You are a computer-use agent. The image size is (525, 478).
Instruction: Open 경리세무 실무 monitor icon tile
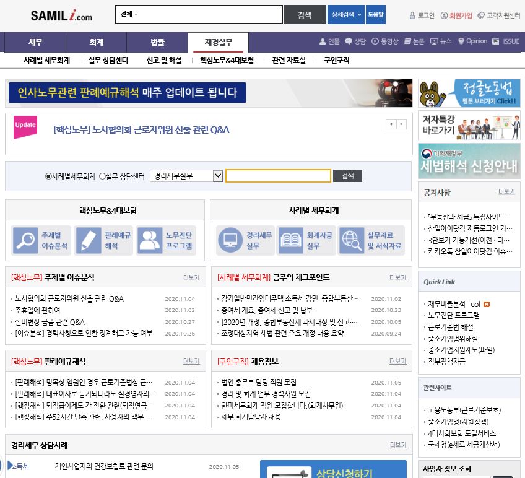(x=245, y=240)
